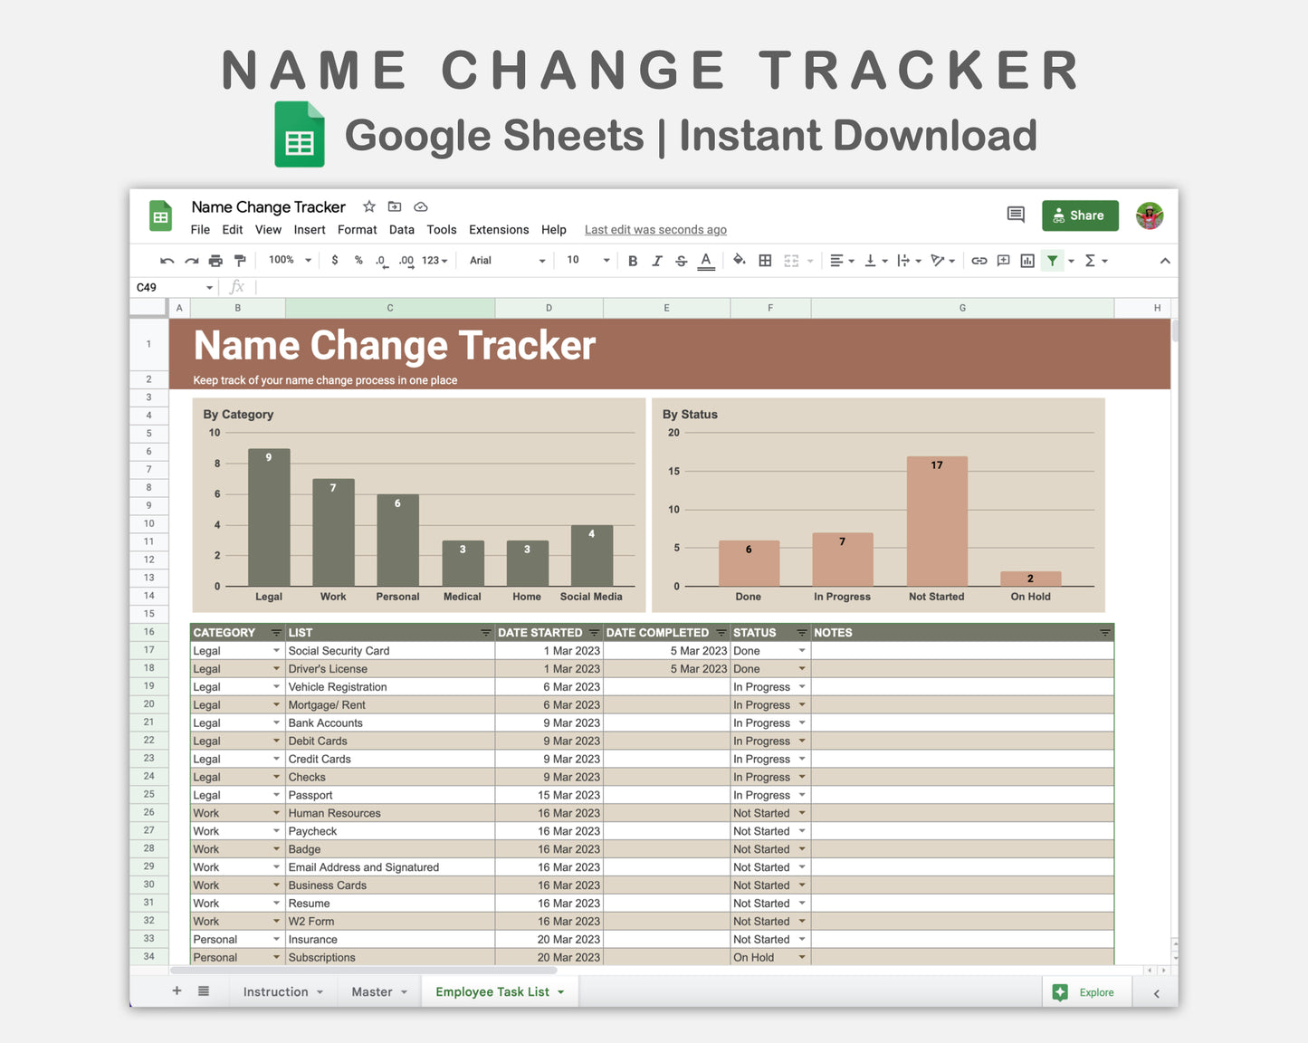
Task: Toggle the filter tool
Action: [x=1052, y=261]
